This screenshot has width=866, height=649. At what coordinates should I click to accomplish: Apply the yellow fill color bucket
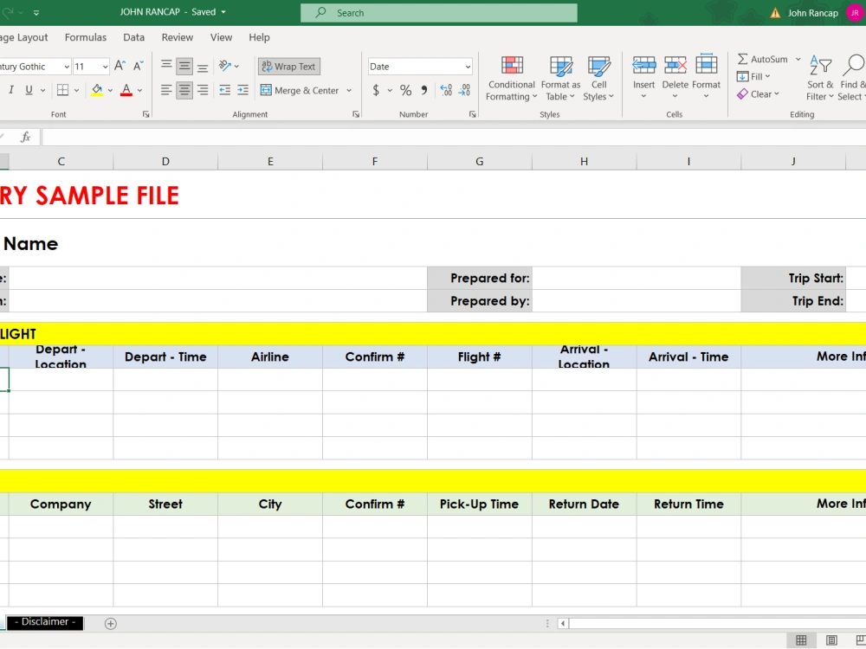tap(97, 90)
